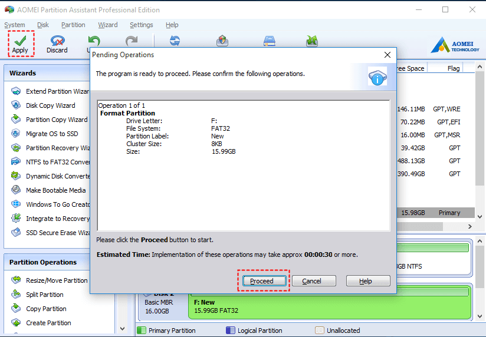Screen dimensions: 486x337
Task: Click partition list scroll down arrow
Action: pyautogui.click(x=480, y=216)
